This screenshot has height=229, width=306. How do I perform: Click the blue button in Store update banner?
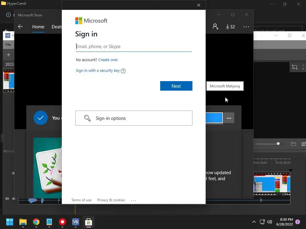(214, 118)
